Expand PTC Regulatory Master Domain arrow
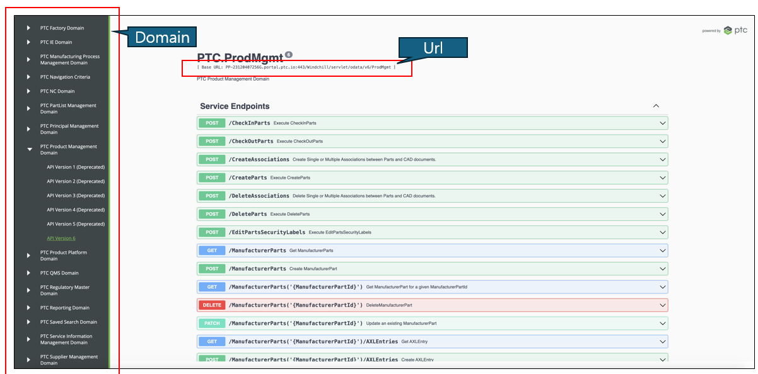The width and height of the screenshot is (758, 374). coord(28,290)
